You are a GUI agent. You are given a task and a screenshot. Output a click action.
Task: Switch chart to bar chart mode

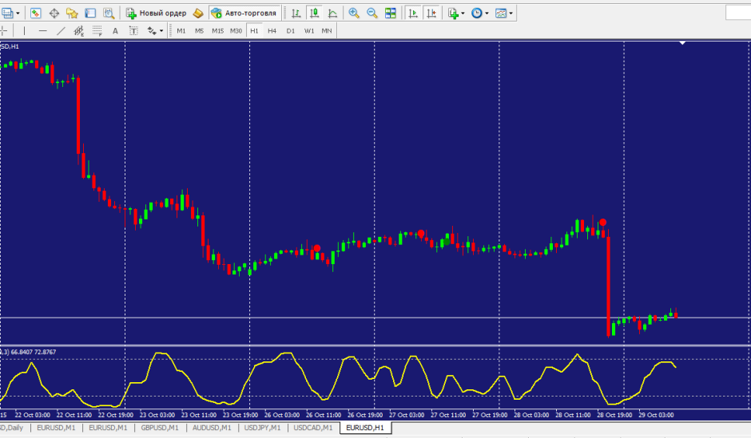coord(296,14)
